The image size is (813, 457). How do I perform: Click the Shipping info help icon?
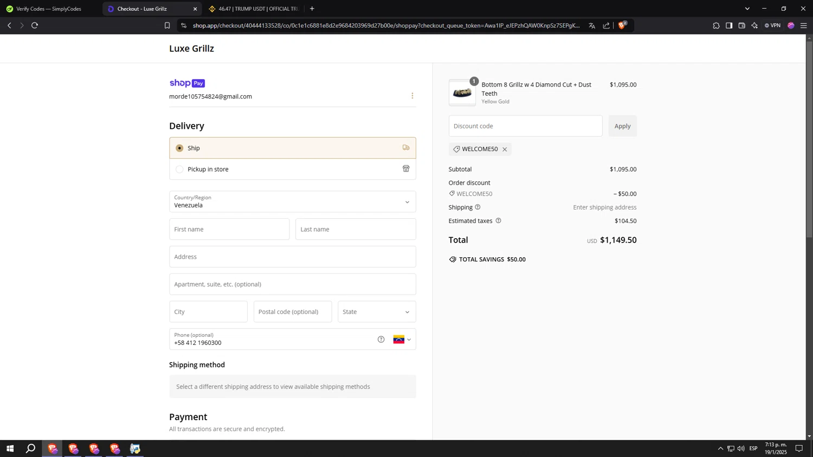pos(478,207)
